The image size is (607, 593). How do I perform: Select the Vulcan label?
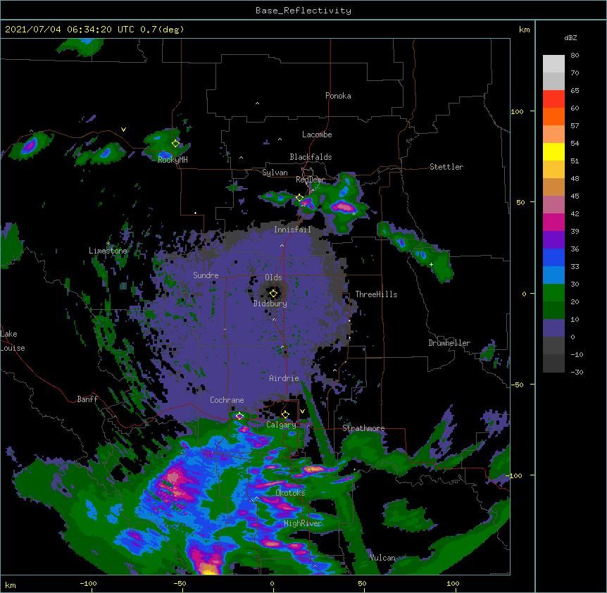[x=382, y=558]
